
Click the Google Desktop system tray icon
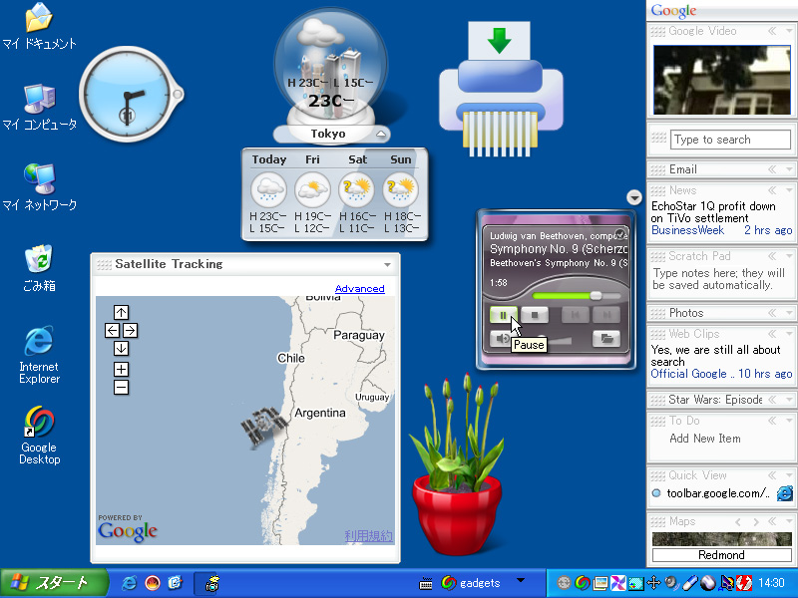(582, 583)
